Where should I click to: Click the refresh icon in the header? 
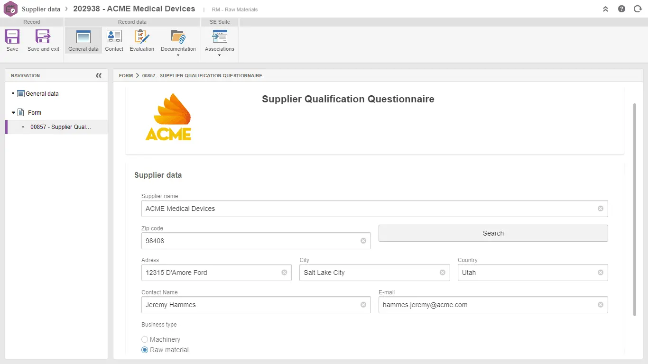tap(638, 9)
